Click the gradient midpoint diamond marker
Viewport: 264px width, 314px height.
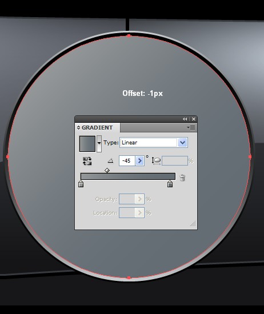[107, 171]
